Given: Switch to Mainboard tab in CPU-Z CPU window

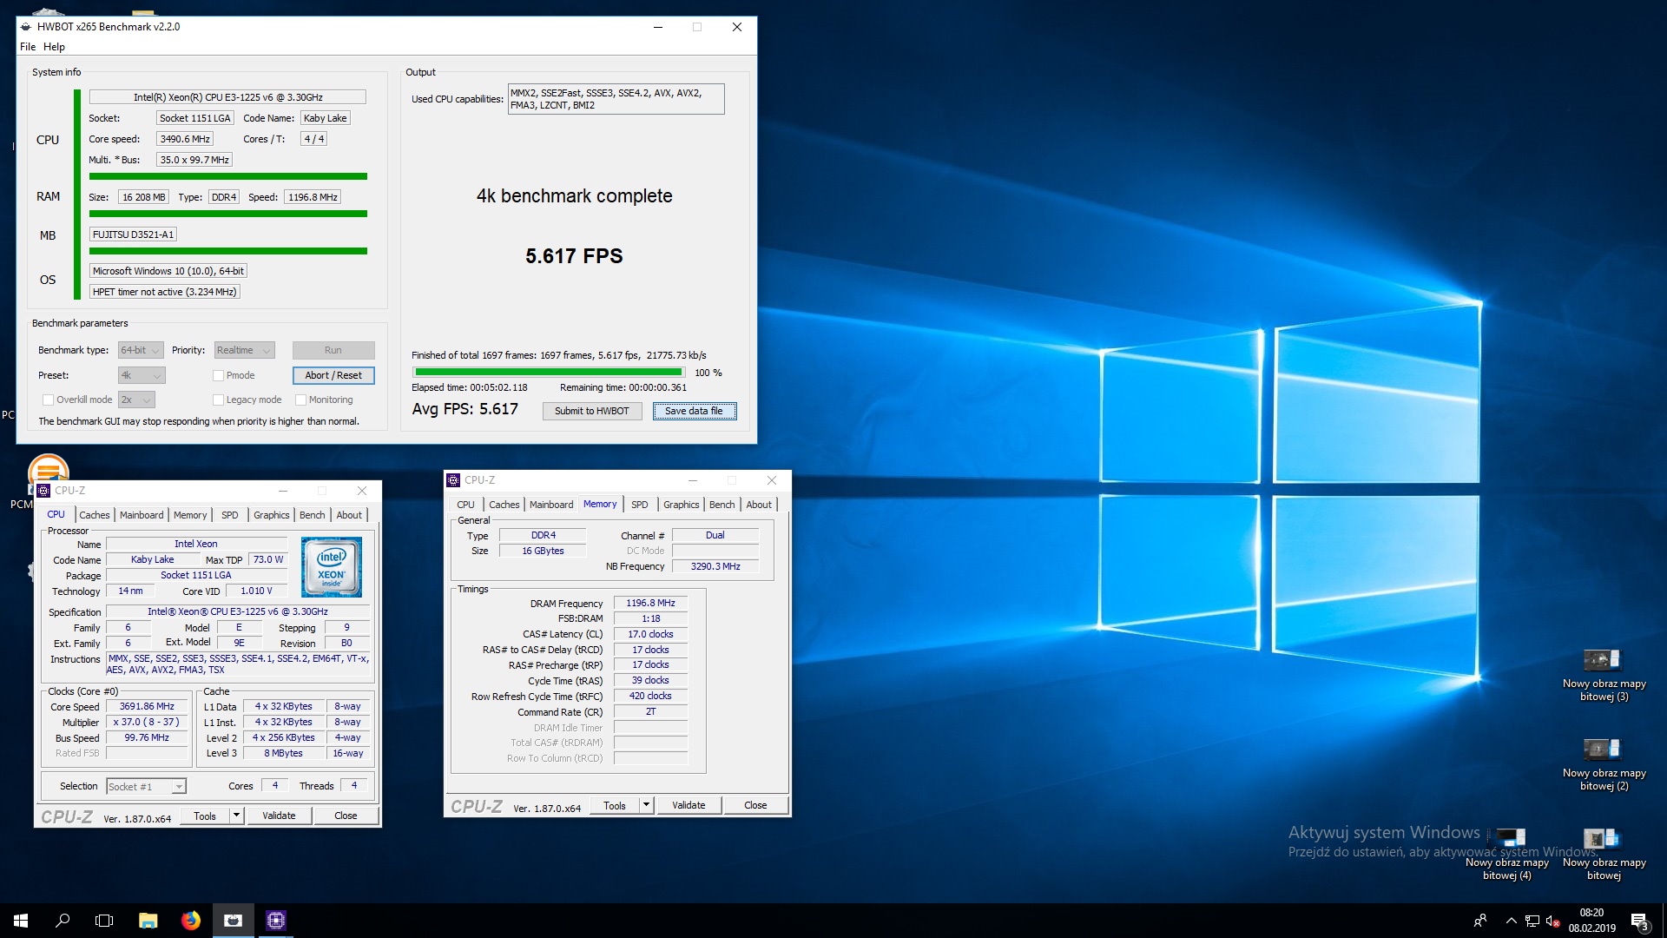Looking at the screenshot, I should pyautogui.click(x=142, y=515).
